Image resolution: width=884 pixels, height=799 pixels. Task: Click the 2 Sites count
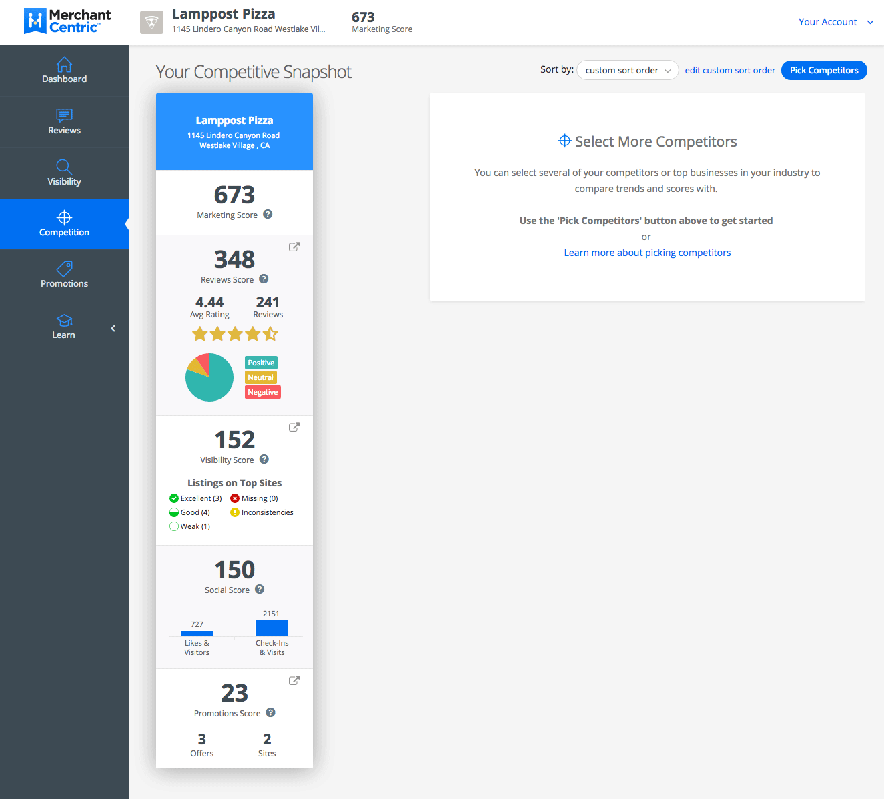coord(267,745)
